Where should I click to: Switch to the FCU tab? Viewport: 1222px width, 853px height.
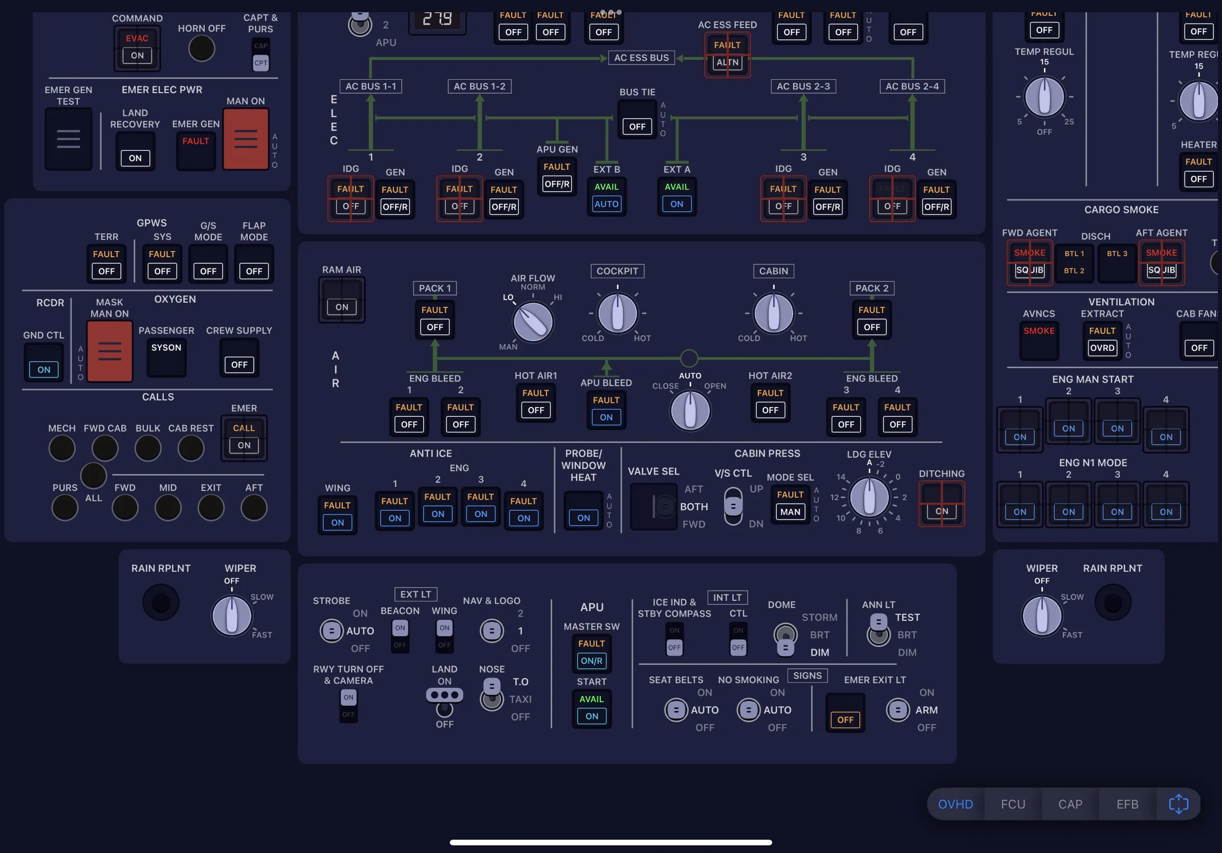pos(1013,803)
